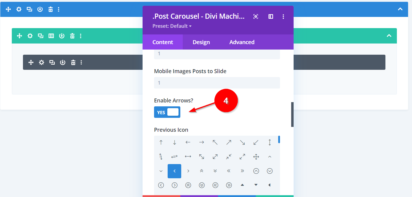Open the row column layout icon
This screenshot has height=197, width=412.
51,36
